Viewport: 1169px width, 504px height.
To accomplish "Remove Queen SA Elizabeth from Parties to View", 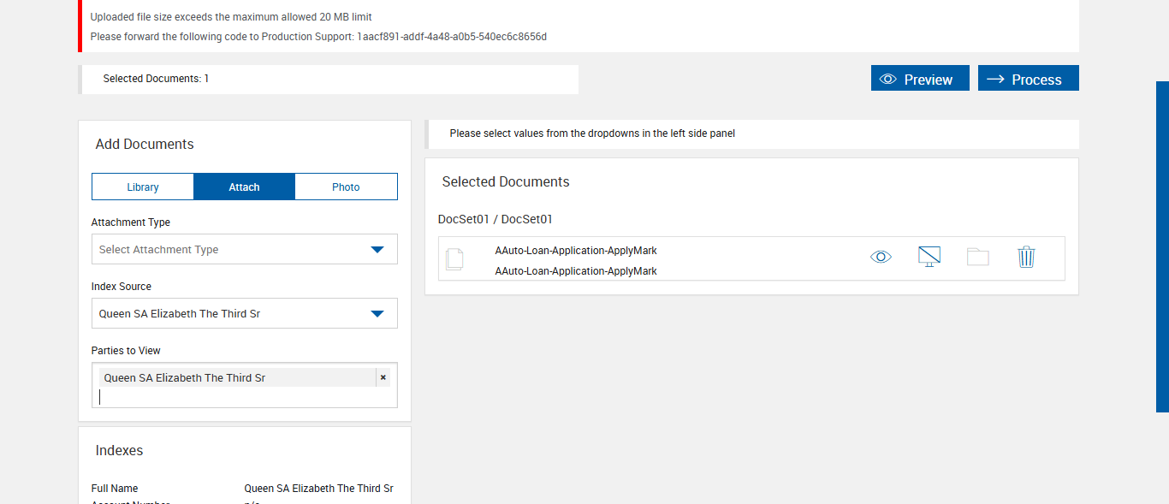I will click(383, 377).
